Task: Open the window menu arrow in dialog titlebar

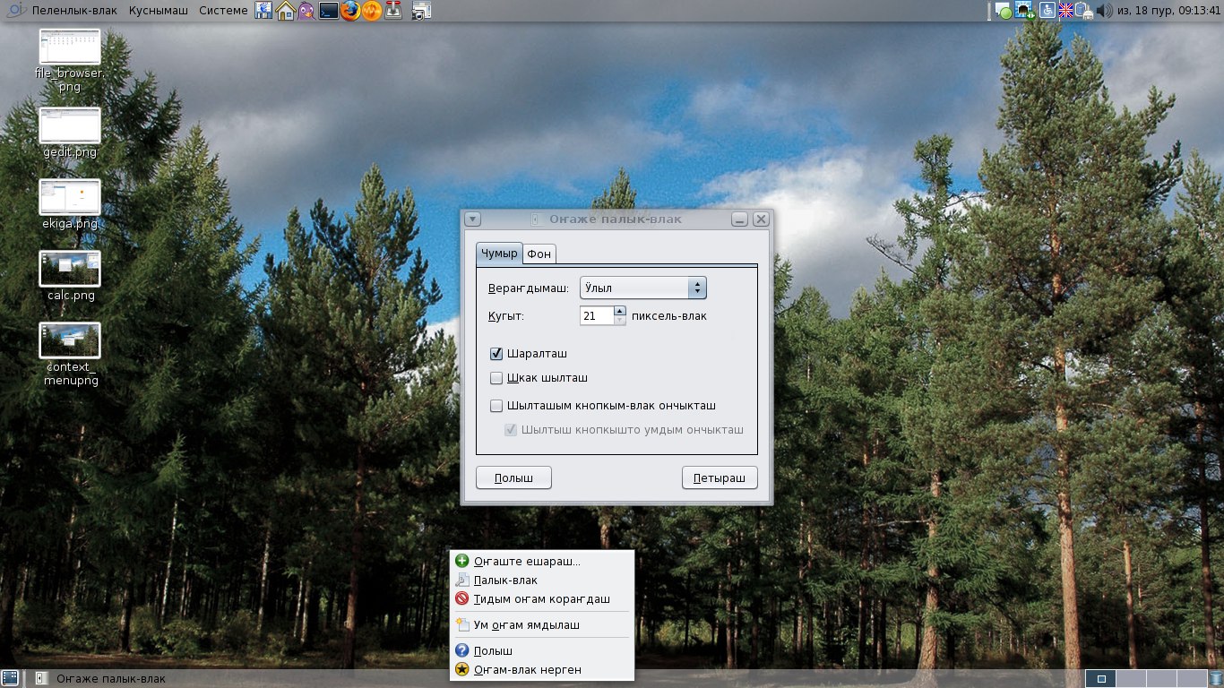Action: (x=473, y=219)
